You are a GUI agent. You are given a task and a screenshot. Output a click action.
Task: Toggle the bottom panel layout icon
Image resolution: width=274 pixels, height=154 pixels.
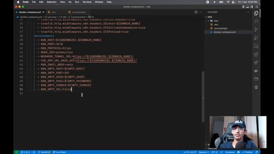click(247, 7)
